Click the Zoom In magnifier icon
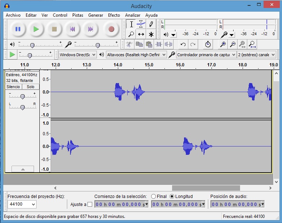The height and width of the screenshot is (223, 282). click(223, 44)
